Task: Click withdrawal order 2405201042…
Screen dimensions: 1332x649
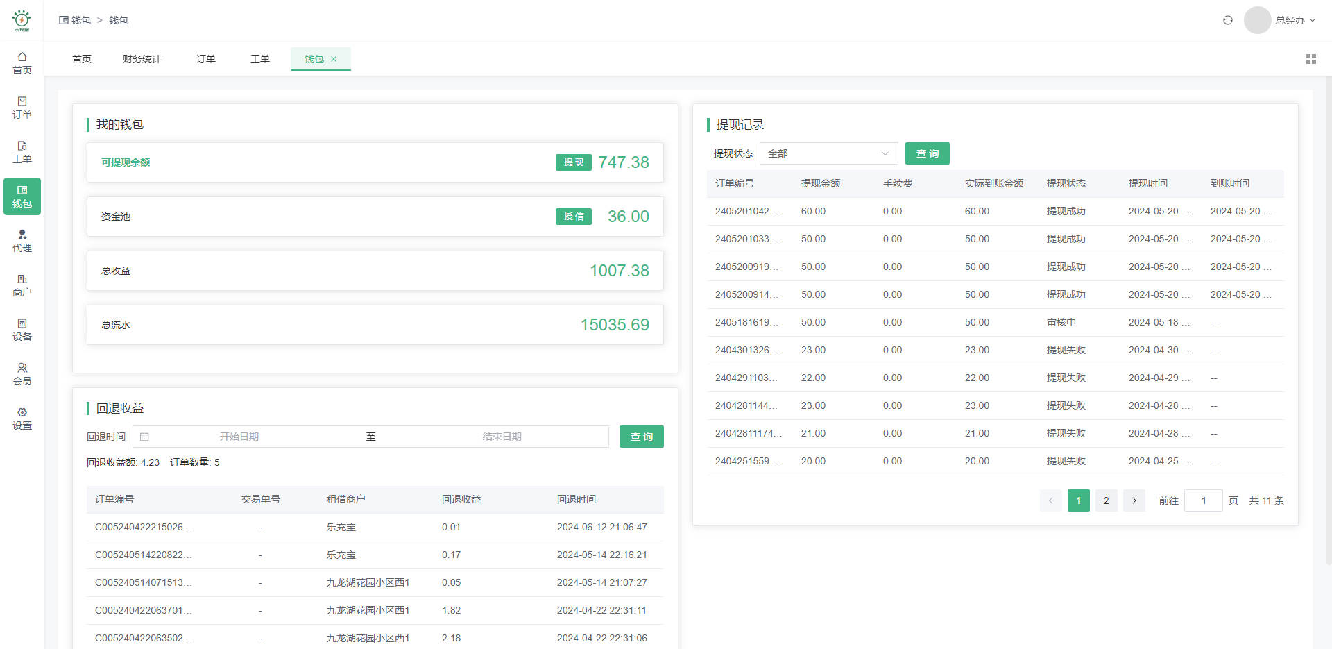Action: (x=746, y=211)
